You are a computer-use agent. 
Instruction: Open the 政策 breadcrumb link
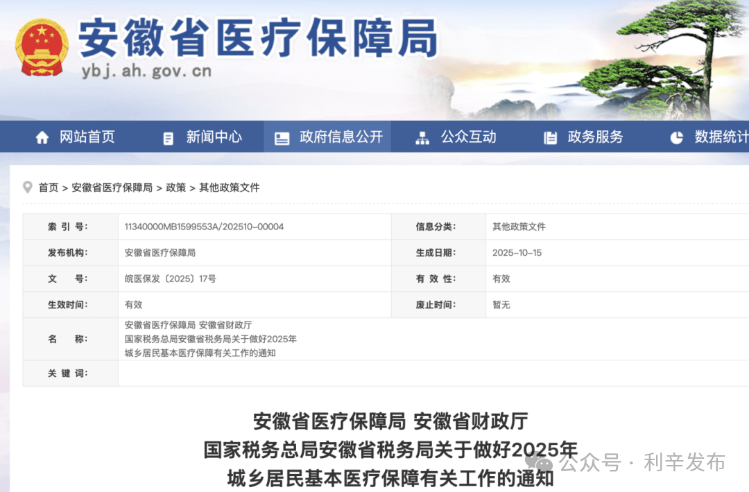click(176, 186)
